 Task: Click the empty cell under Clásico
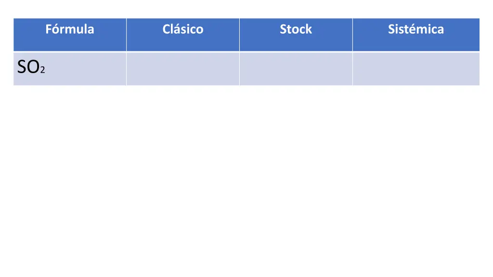click(183, 69)
